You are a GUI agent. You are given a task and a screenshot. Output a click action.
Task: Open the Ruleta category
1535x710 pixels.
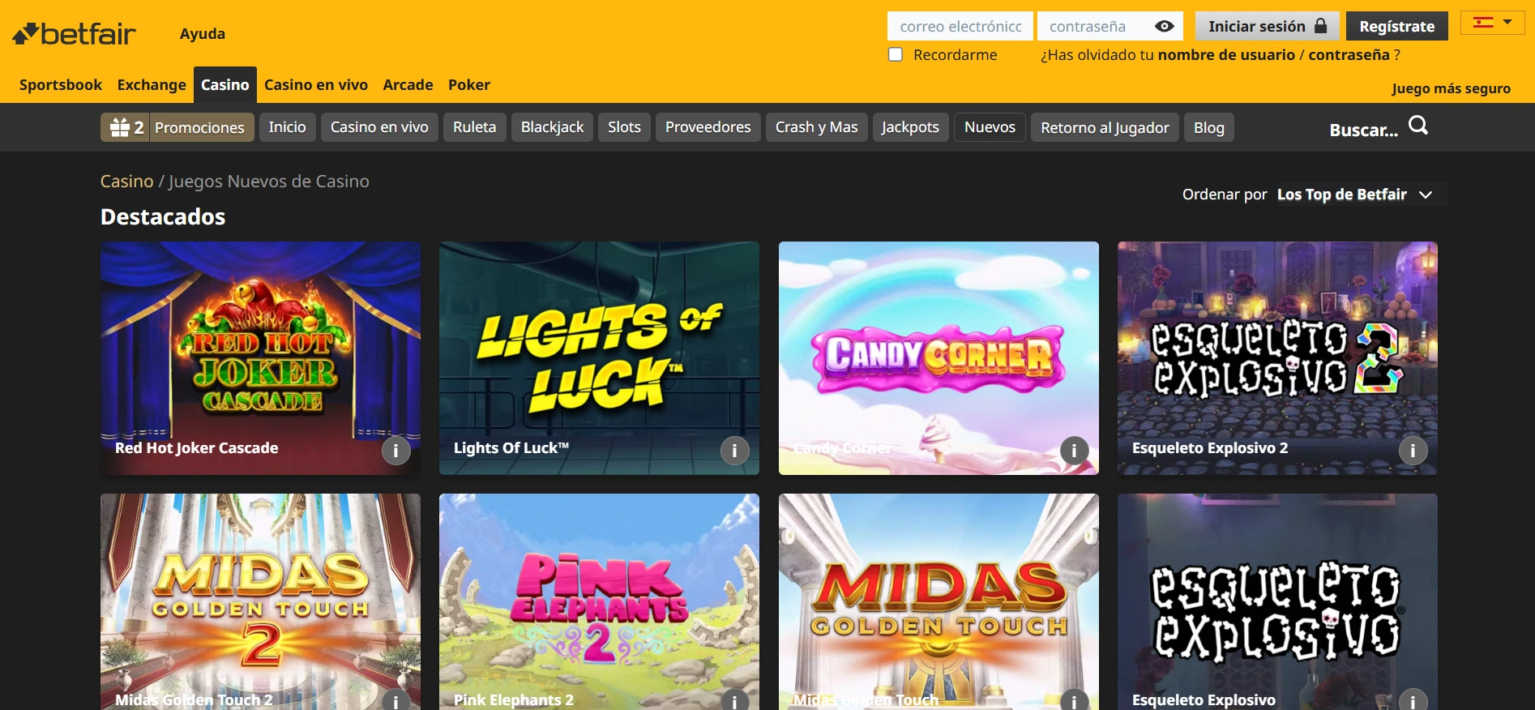(x=475, y=127)
